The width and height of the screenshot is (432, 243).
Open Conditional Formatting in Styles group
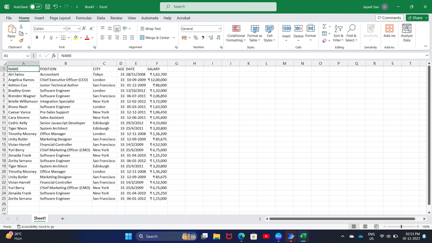tap(236, 34)
